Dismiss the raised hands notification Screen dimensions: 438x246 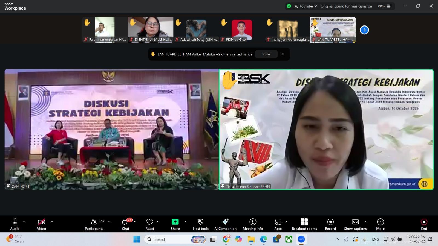(x=283, y=54)
